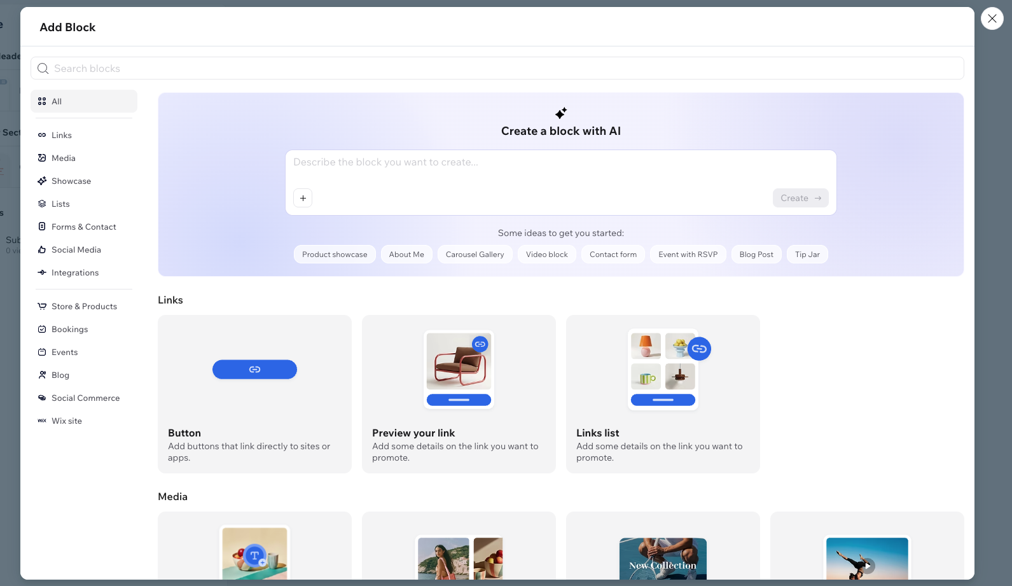Image resolution: width=1012 pixels, height=586 pixels.
Task: Open the Showcase category
Action: pos(84,181)
